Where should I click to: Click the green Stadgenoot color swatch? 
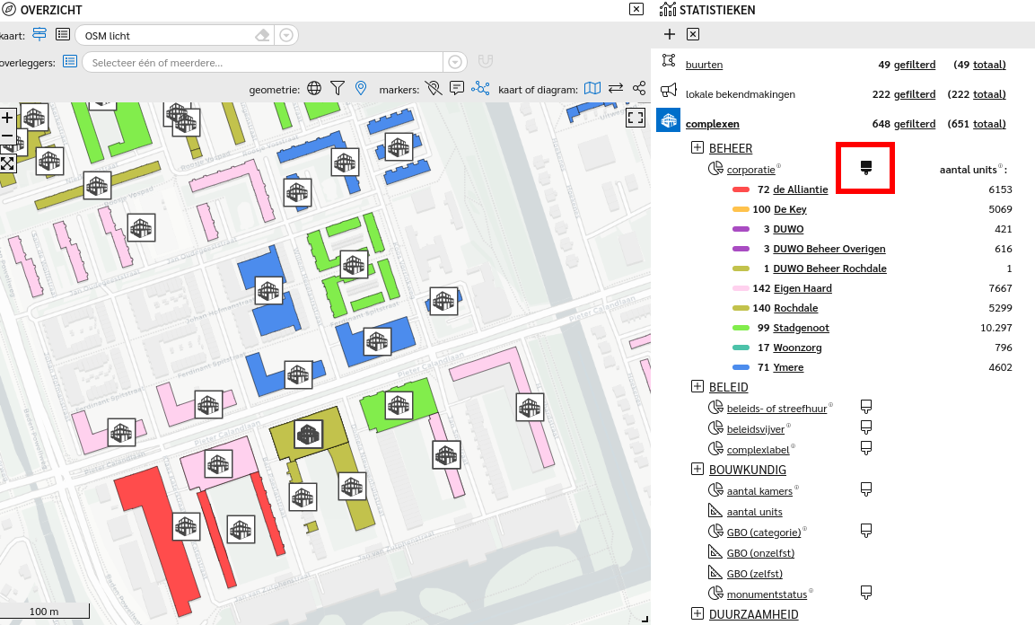[741, 328]
